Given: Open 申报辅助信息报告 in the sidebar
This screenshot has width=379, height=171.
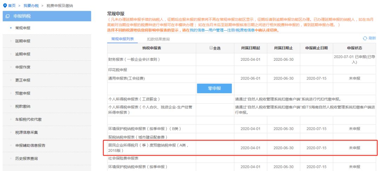Looking at the screenshot, I should (x=30, y=146).
